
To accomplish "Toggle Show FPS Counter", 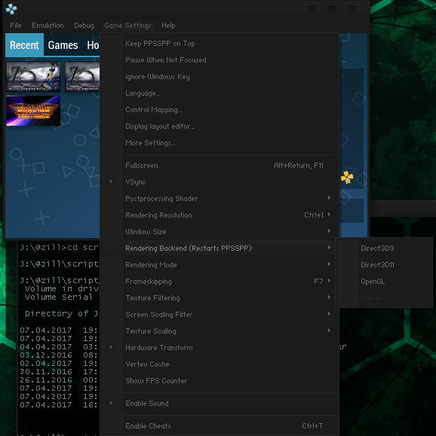I will [x=220, y=381].
